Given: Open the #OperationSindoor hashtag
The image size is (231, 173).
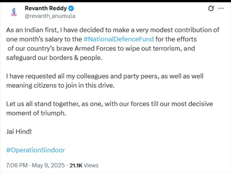Looking at the screenshot, I should (35, 150).
